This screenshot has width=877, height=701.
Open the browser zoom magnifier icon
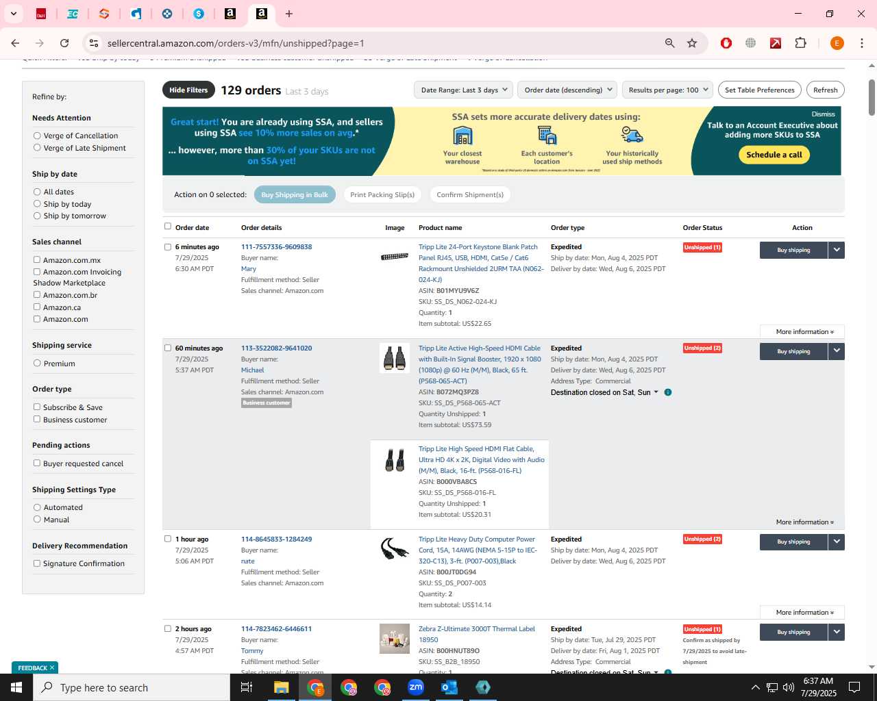[670, 43]
